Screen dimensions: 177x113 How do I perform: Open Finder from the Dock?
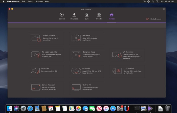coord(10,108)
